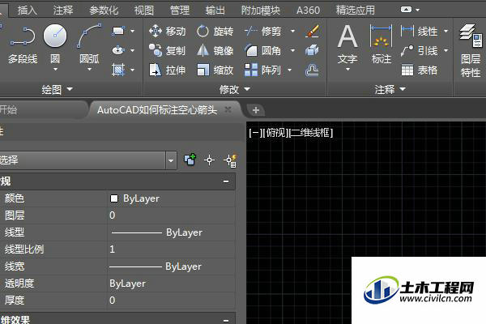The width and height of the screenshot is (486, 324).
Task: Click the Erase pencil icon
Action: tap(312, 31)
